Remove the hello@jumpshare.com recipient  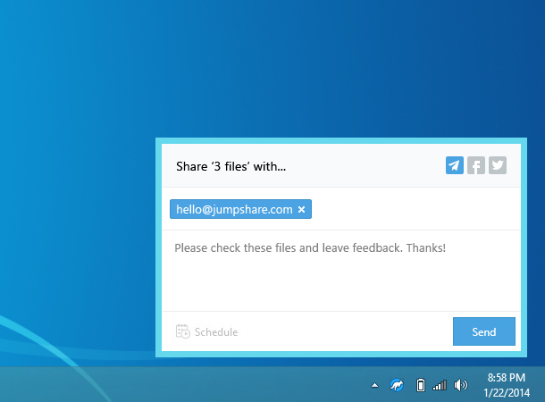(x=302, y=210)
